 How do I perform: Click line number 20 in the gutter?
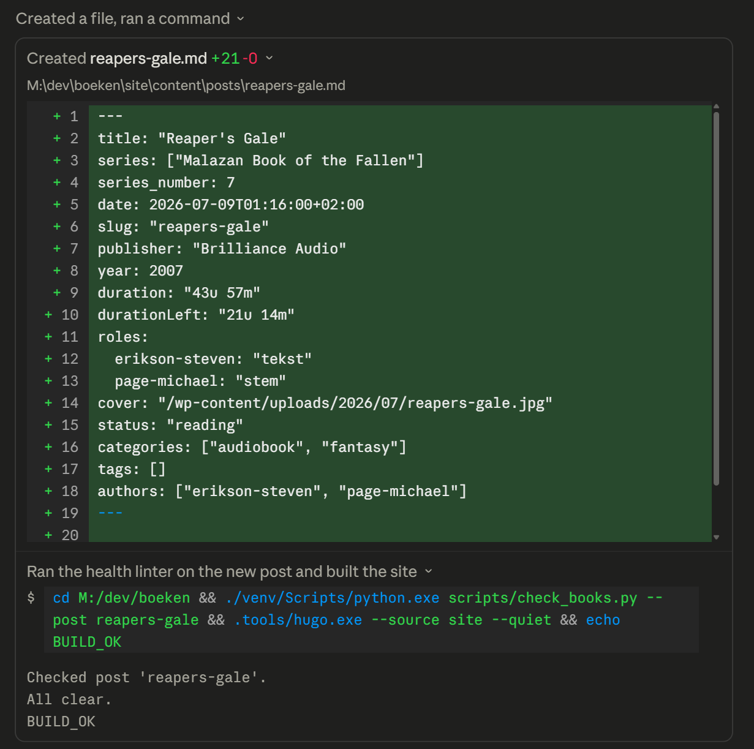tap(70, 535)
